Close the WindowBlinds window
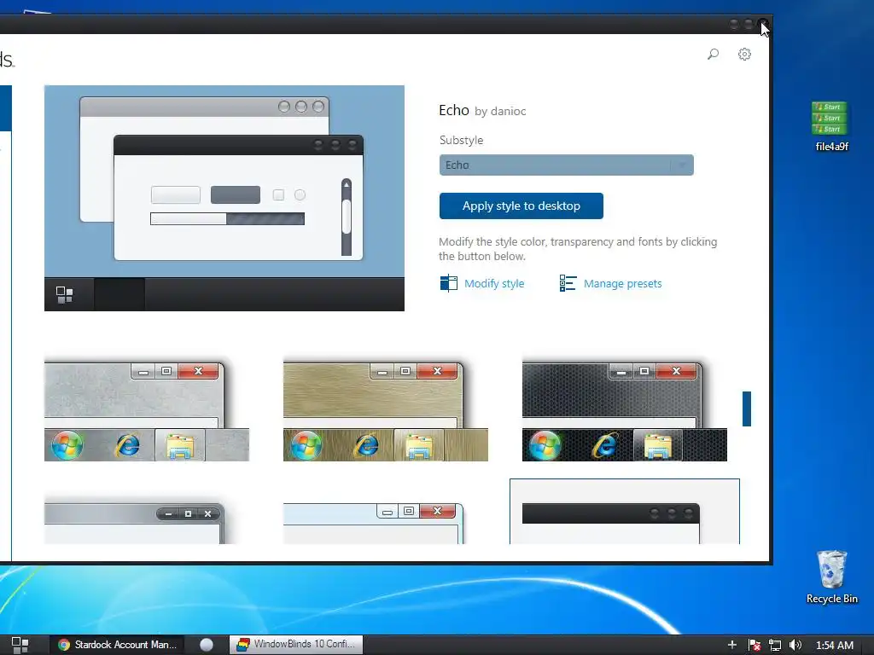The width and height of the screenshot is (874, 655). tap(763, 24)
